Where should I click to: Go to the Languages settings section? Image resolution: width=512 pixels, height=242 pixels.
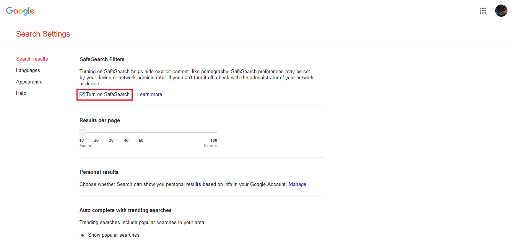pyautogui.click(x=28, y=71)
